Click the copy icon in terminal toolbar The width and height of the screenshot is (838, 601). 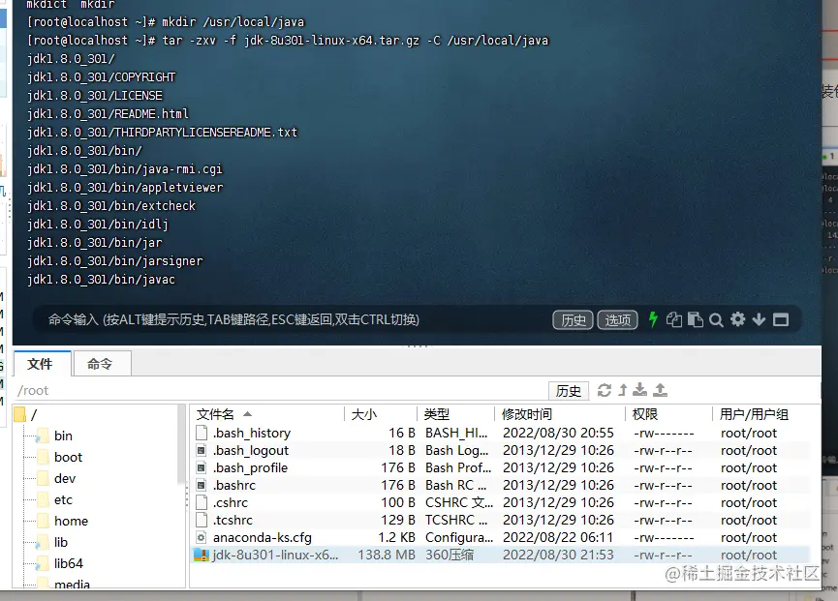click(674, 319)
